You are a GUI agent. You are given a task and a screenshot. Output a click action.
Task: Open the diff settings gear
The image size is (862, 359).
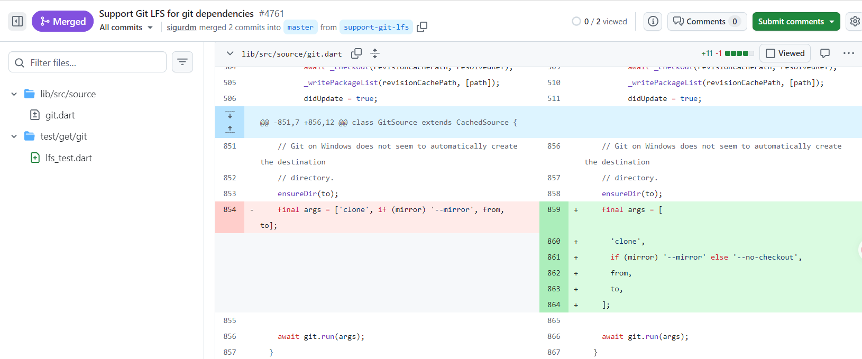(x=855, y=21)
